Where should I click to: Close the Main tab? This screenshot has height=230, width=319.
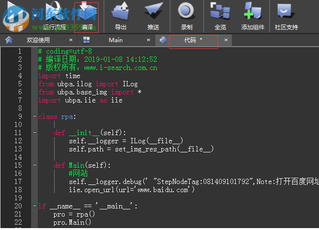(x=148, y=40)
